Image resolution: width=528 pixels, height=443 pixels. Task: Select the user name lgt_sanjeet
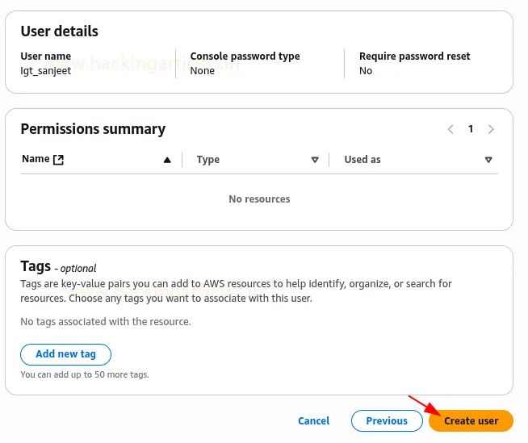coord(47,71)
